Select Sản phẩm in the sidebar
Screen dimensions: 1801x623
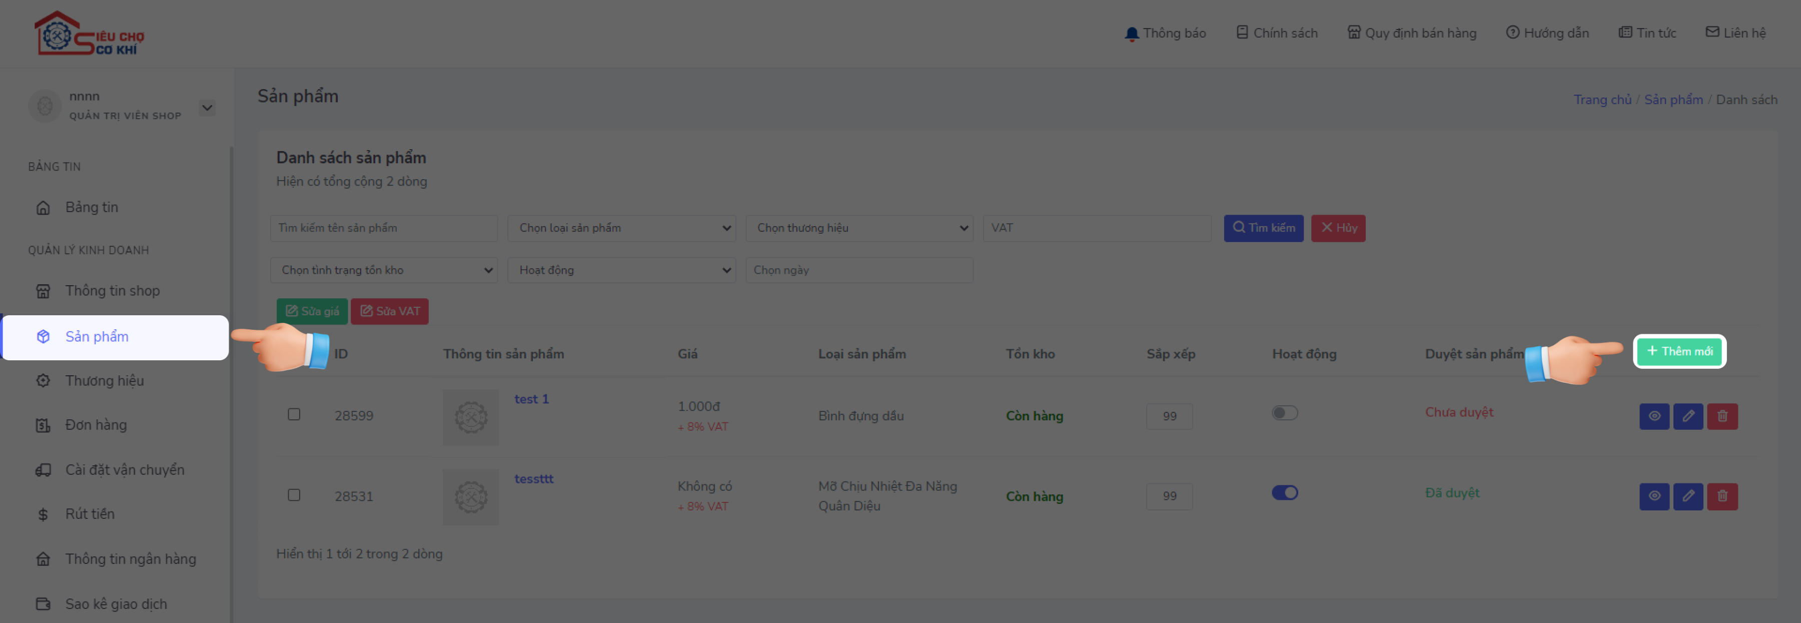point(116,337)
